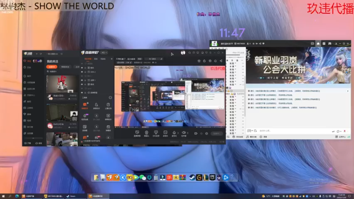Select the 文本 2 source row
Image resolution: width=354 pixels, height=199 pixels.
click(97, 72)
